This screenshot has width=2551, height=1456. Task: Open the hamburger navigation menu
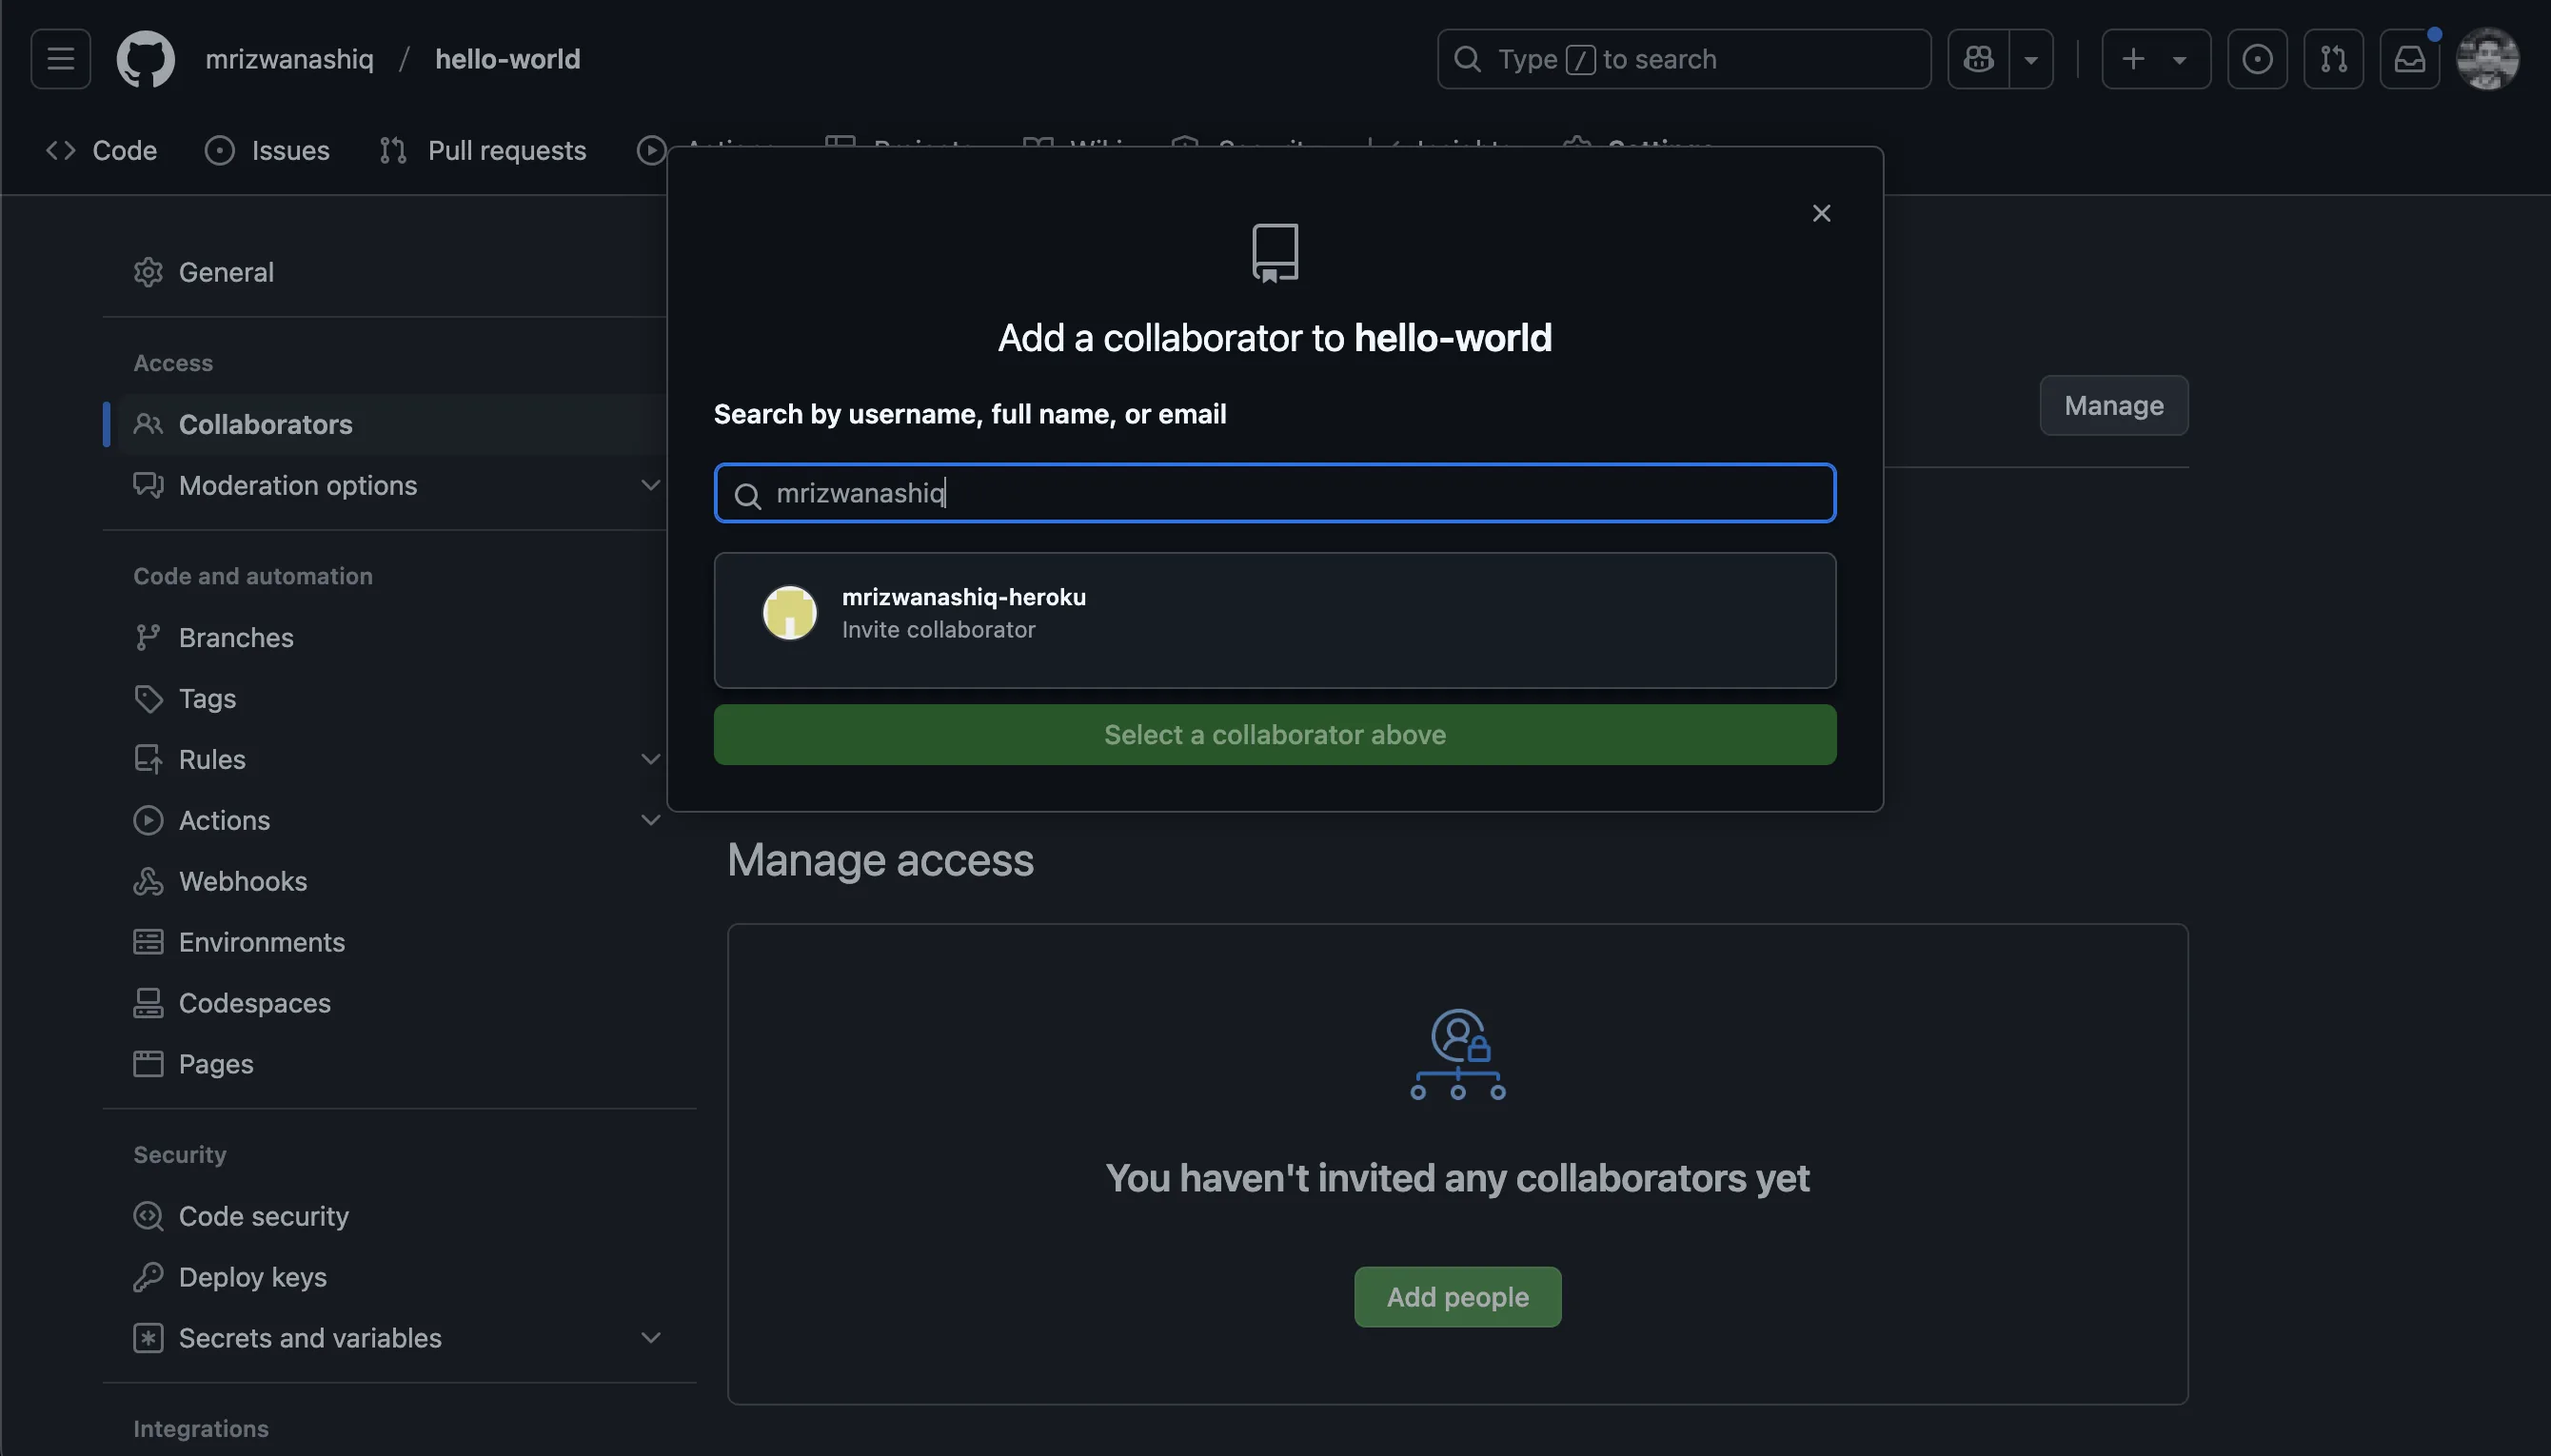60,59
